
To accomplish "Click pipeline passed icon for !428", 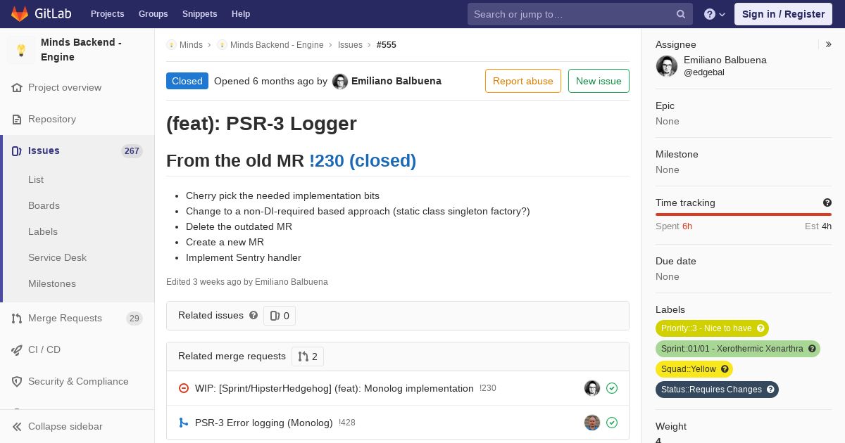I will click(612, 423).
